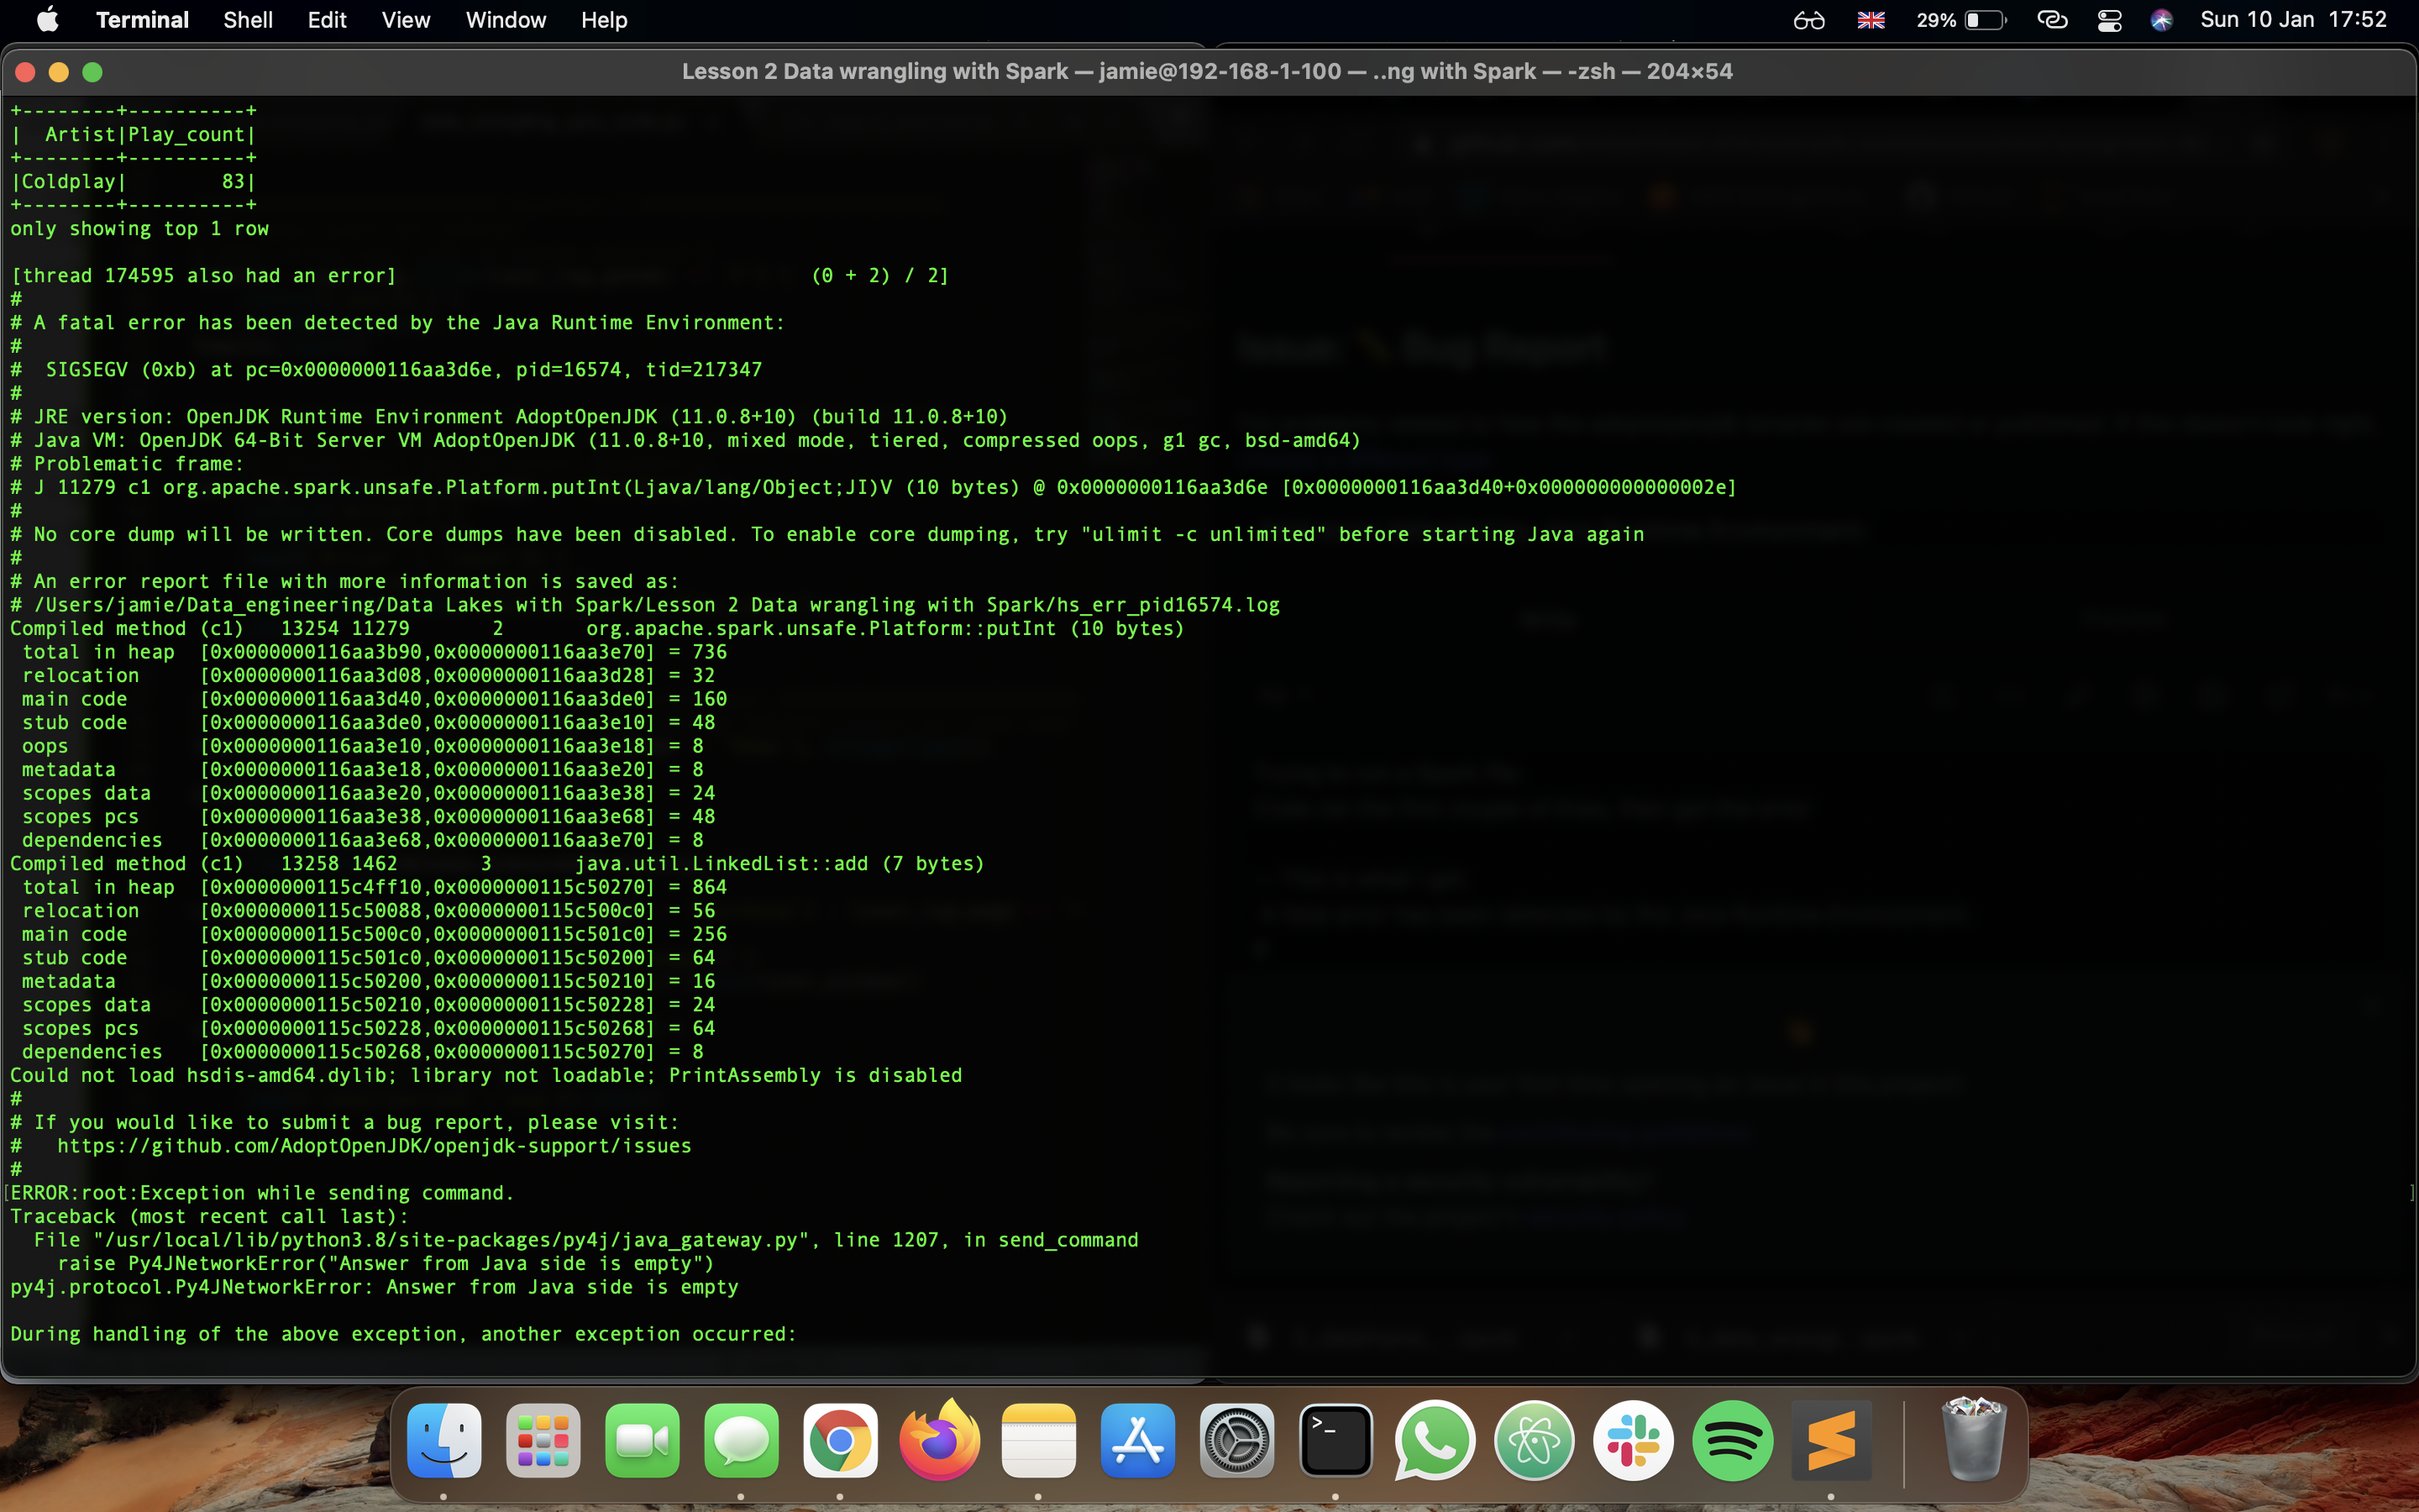Open the Shell menu

coord(248,20)
